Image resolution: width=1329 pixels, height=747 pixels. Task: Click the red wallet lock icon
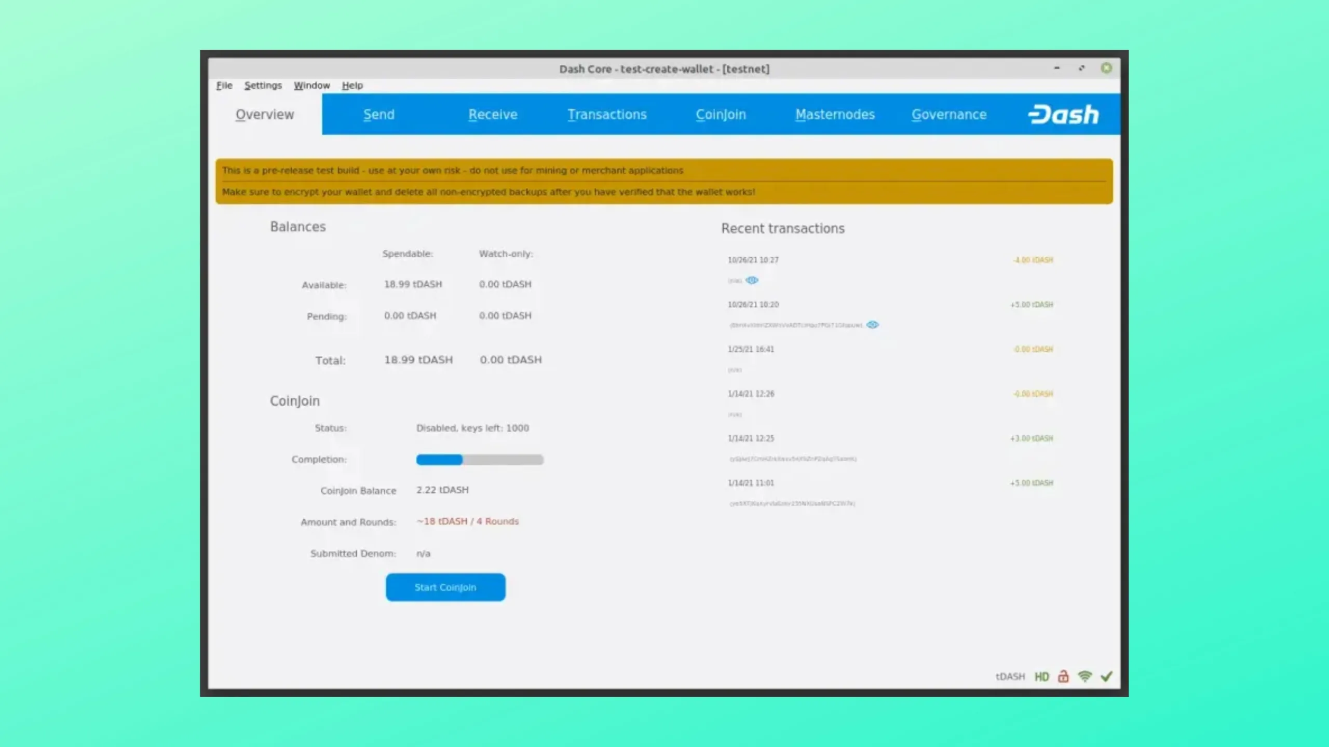(x=1063, y=676)
